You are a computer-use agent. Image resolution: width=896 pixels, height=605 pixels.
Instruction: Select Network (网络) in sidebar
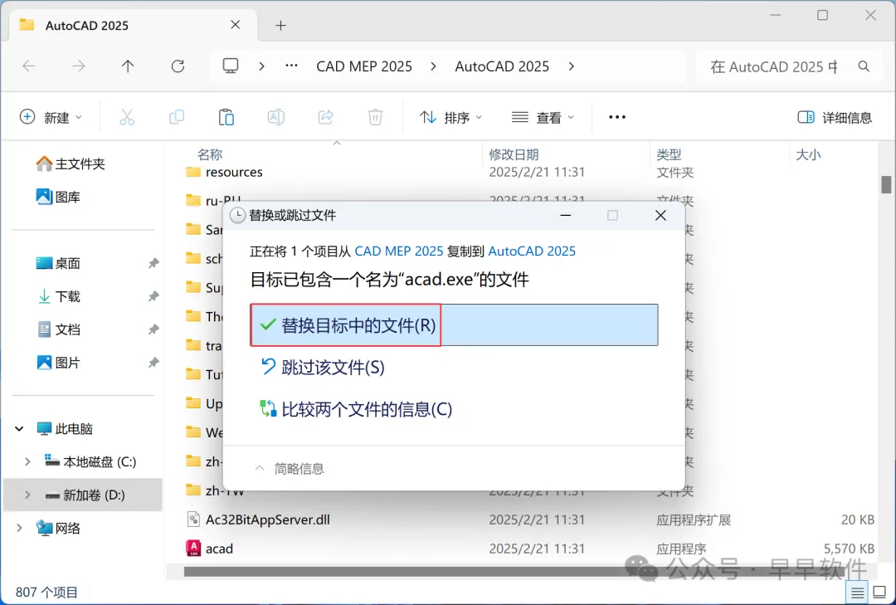point(58,528)
